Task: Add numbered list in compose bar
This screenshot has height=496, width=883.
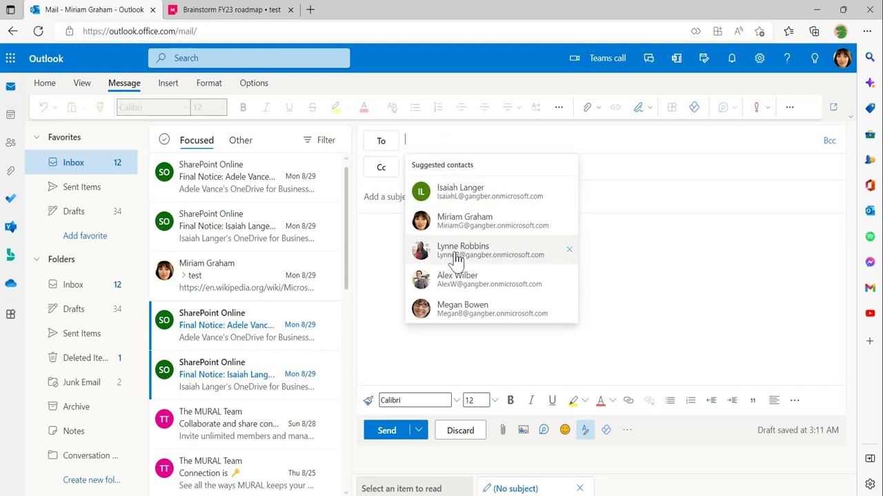Action: point(691,400)
